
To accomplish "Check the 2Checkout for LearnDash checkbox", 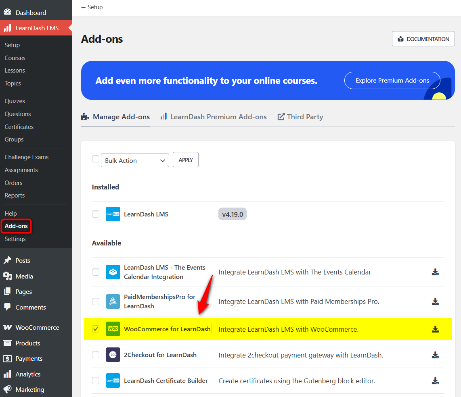I will coord(96,355).
